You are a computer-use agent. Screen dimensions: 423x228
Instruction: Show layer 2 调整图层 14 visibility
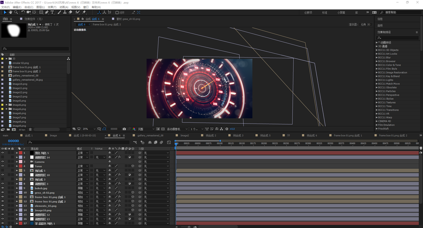[3, 157]
